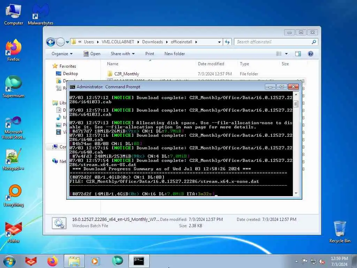Click the Command Prompt scroll up arrow
Viewport: 357px width, 268px height.
click(296, 94)
